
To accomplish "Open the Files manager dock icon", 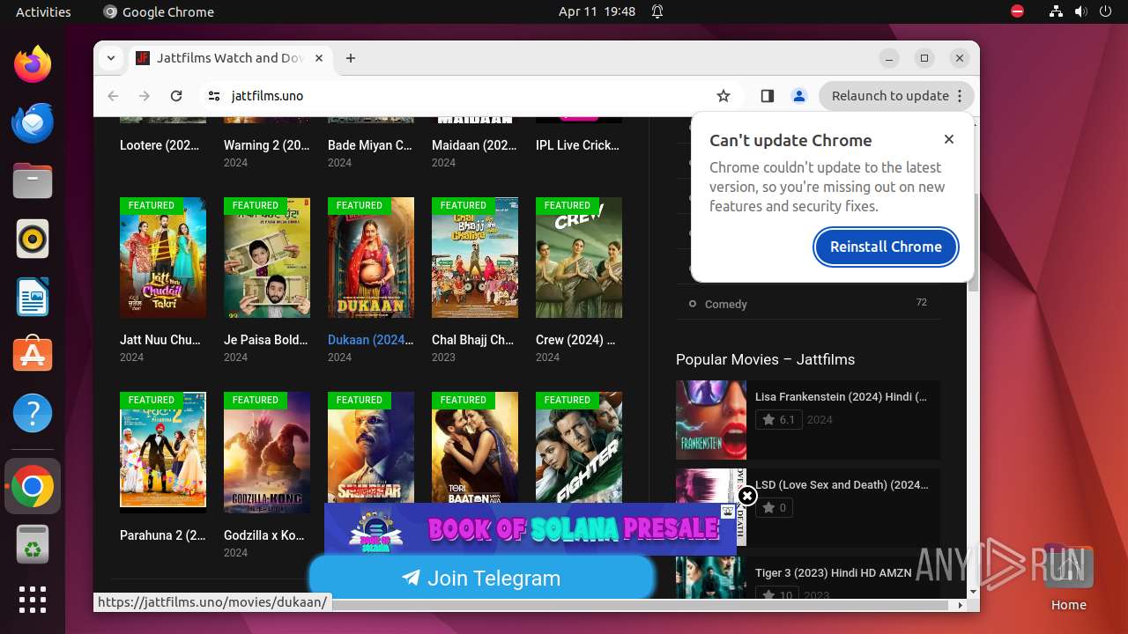I will tap(33, 181).
